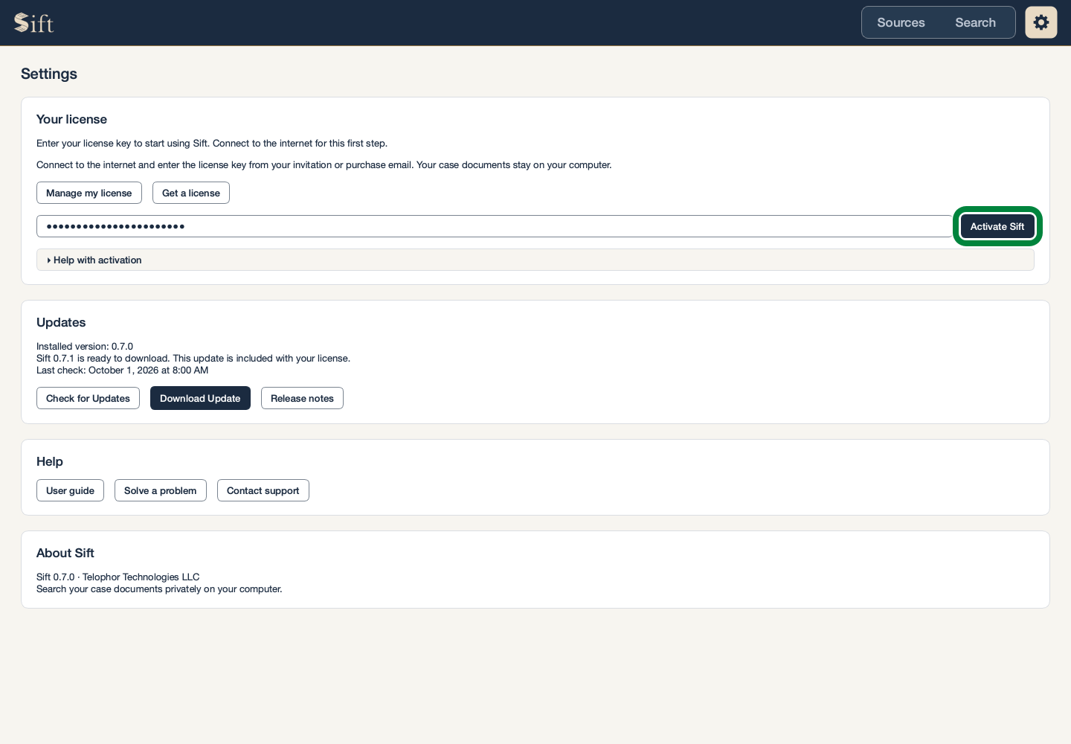Viewport: 1071px width, 744px height.
Task: Click Manage my license button
Action: coord(89,193)
